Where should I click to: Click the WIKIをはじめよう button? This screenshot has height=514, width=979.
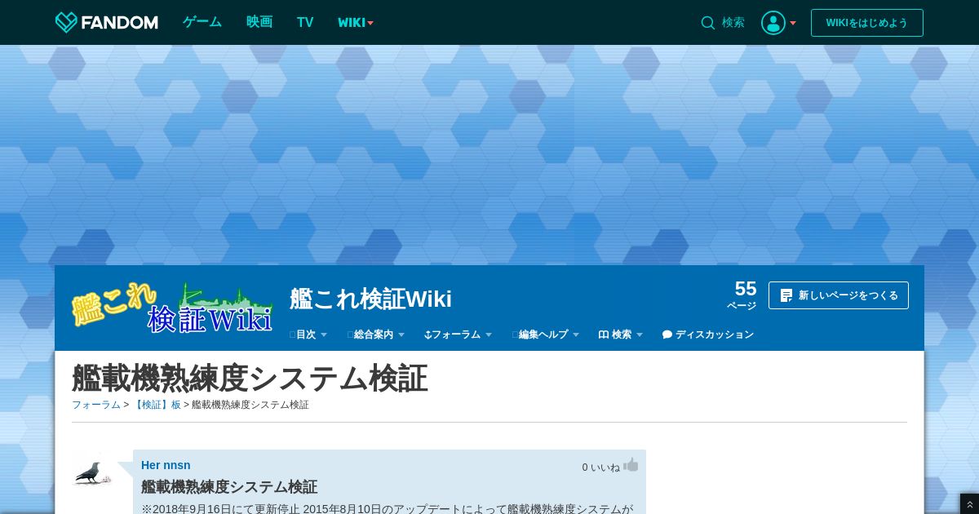(867, 23)
